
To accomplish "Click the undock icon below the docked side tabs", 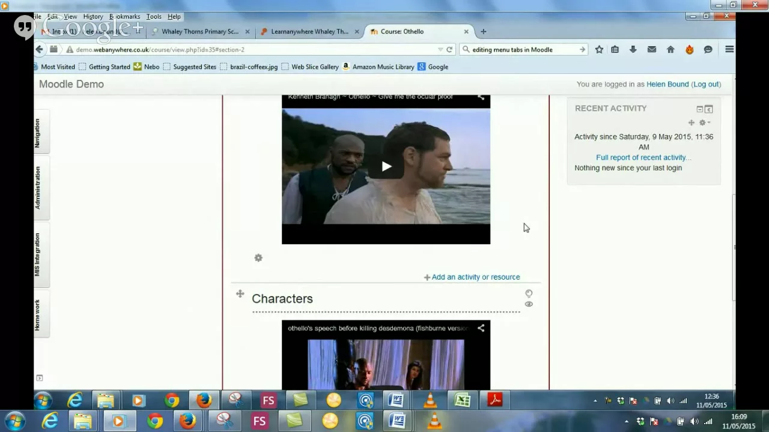I will click(40, 378).
